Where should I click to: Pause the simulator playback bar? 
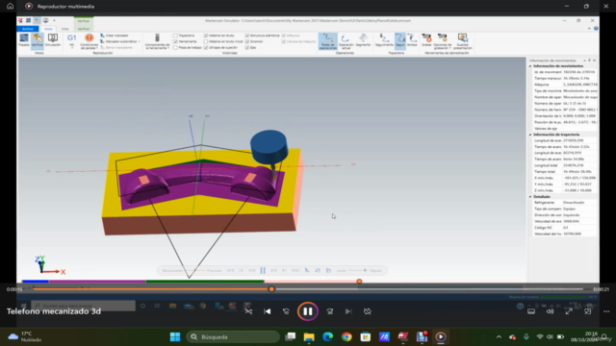263,270
